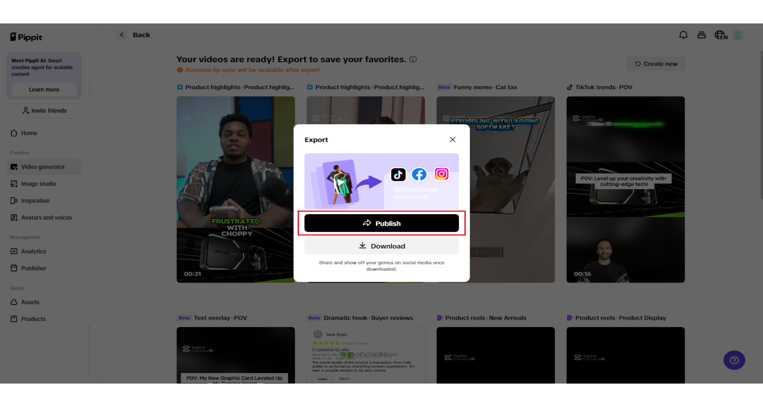The image size is (763, 409).
Task: Click Invite friends button
Action: click(x=44, y=110)
